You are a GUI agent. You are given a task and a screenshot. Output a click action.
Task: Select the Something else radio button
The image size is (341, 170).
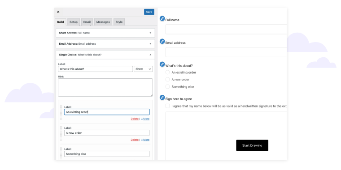click(167, 86)
